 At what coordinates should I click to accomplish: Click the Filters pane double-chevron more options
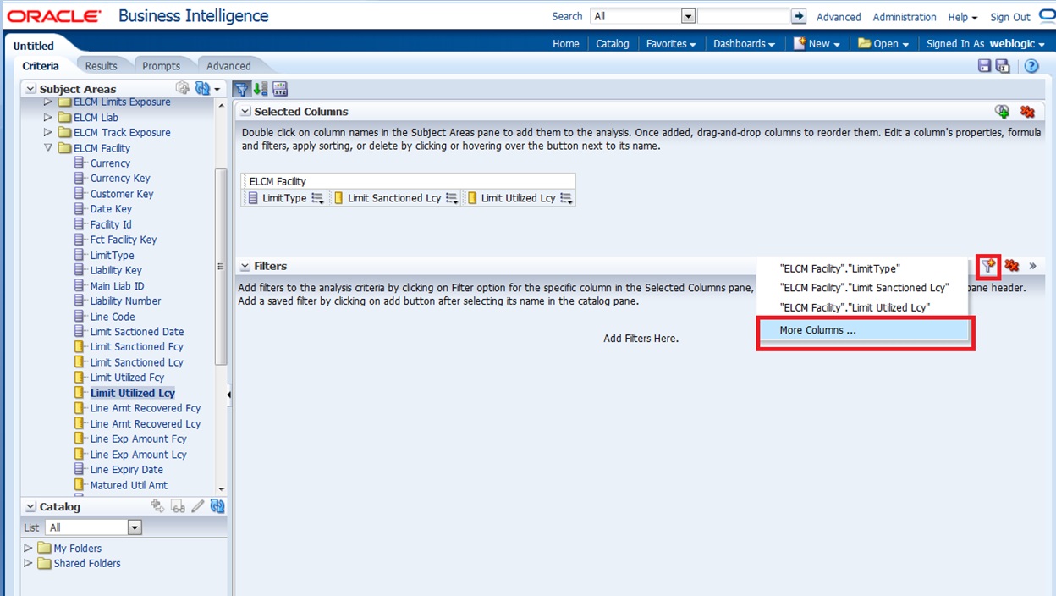pos(1033,266)
